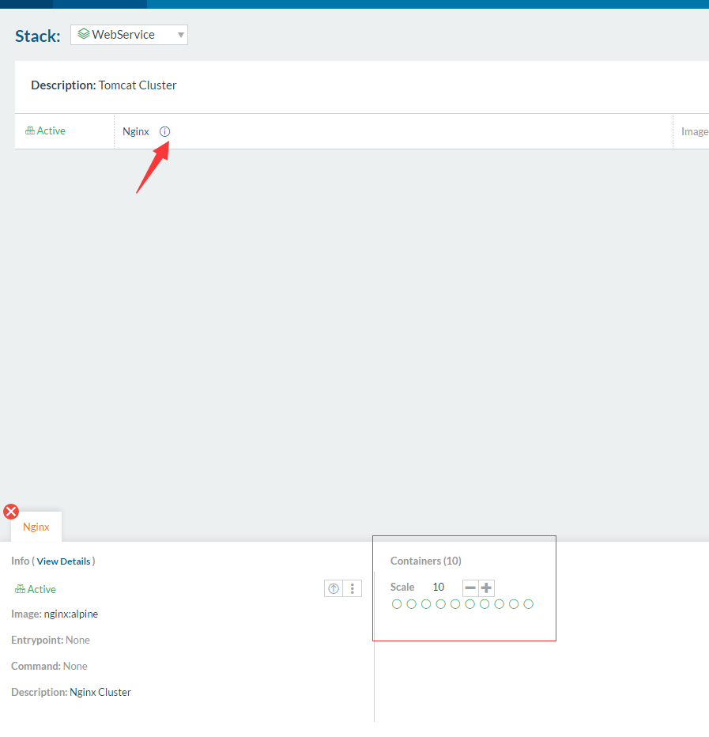The image size is (709, 737).
Task: Click the stack layers icon beside WebService
Action: point(83,35)
